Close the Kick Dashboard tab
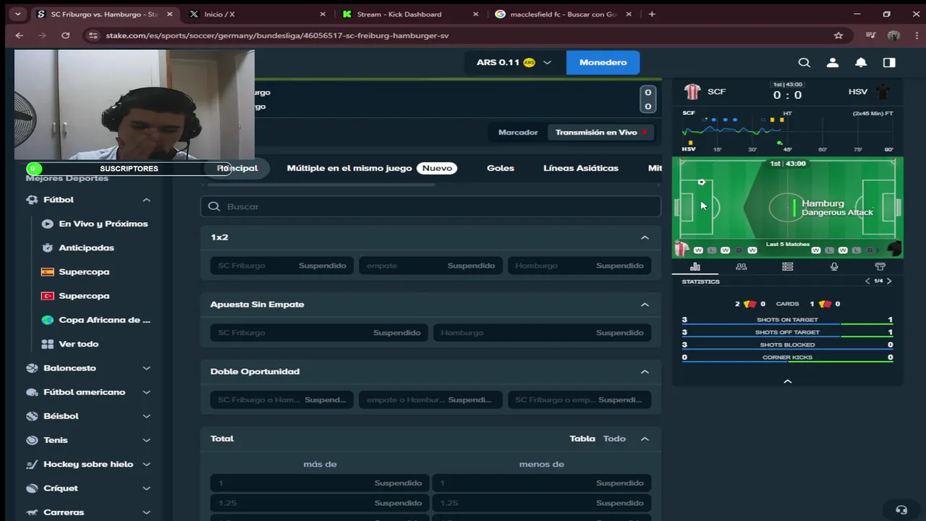926x521 pixels. (476, 14)
